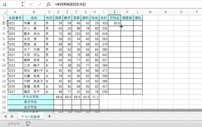Select row 2 header
Image resolution: width=202 pixels, height=127 pixels.
[4, 23]
